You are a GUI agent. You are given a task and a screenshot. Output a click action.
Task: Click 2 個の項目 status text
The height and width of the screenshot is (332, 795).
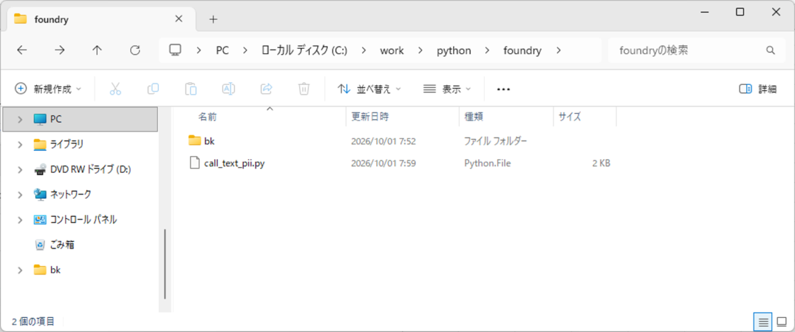click(34, 321)
